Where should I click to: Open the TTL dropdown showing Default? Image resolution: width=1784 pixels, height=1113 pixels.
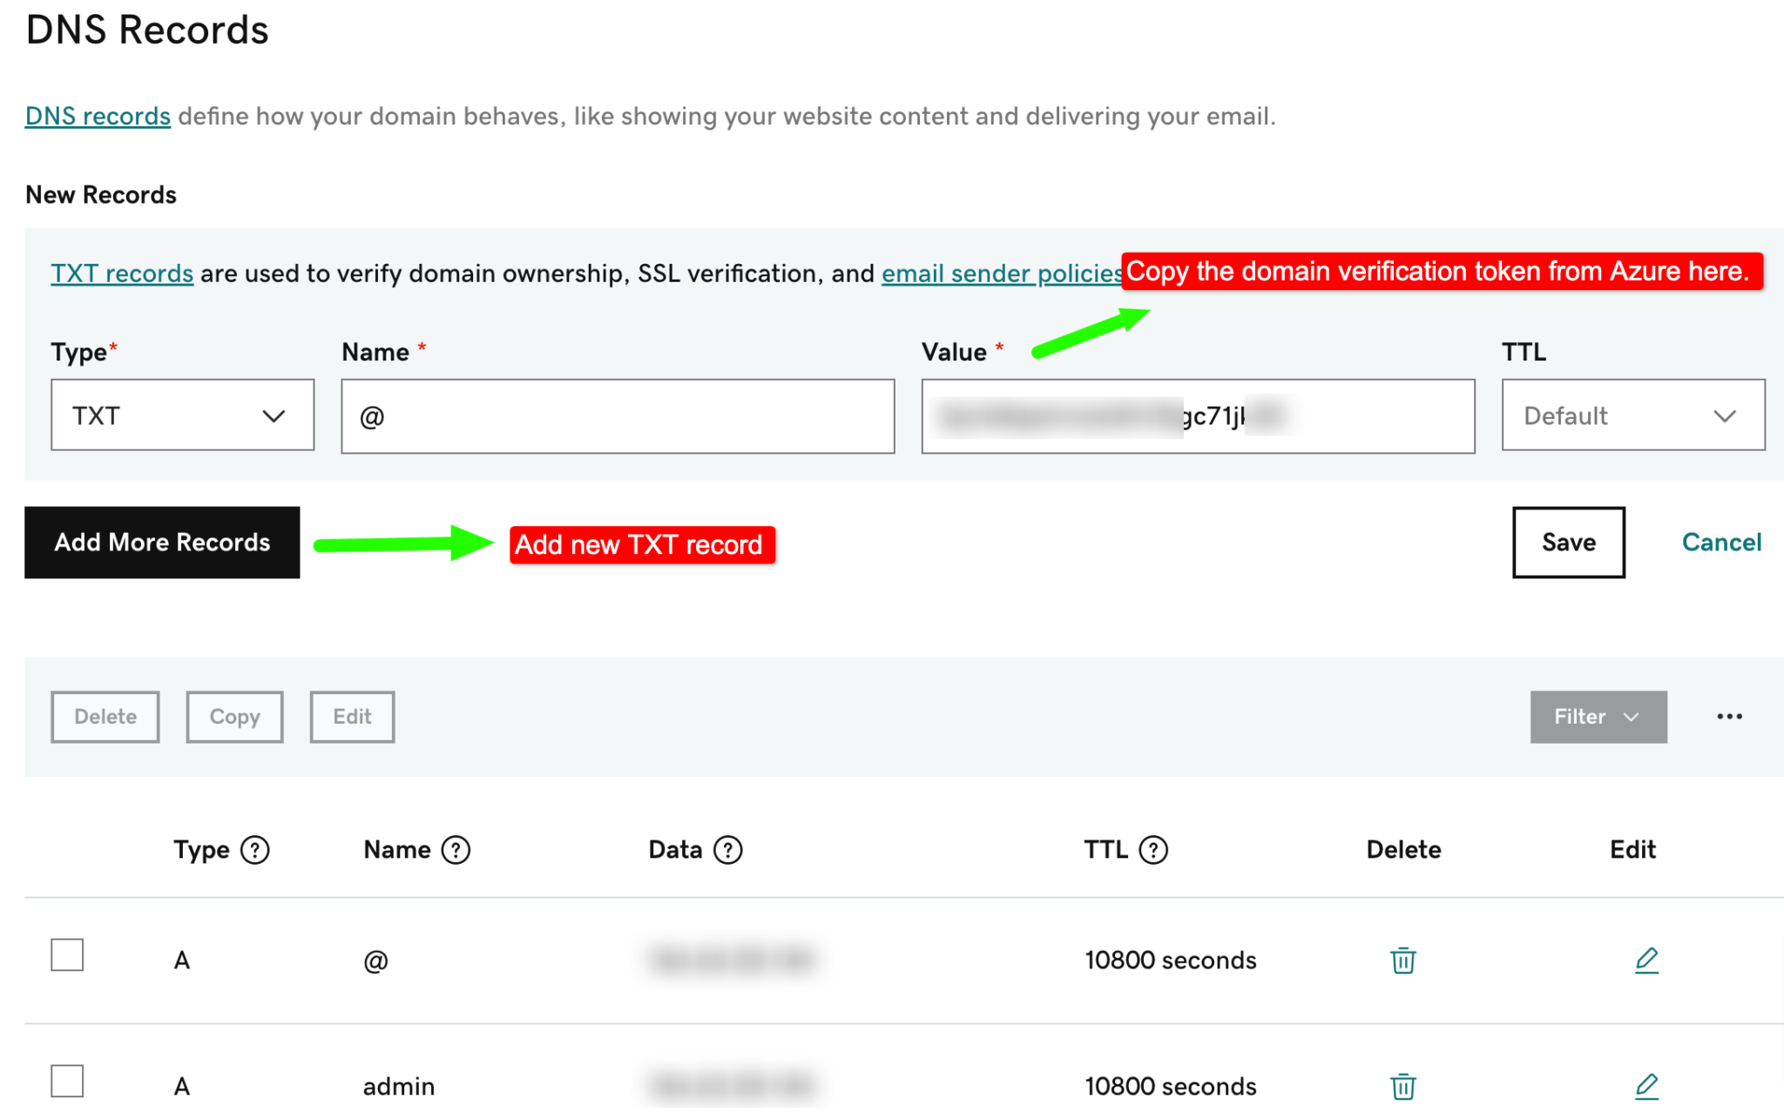pyautogui.click(x=1632, y=415)
